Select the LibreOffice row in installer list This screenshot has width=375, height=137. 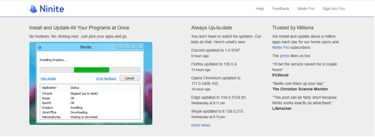(90, 112)
